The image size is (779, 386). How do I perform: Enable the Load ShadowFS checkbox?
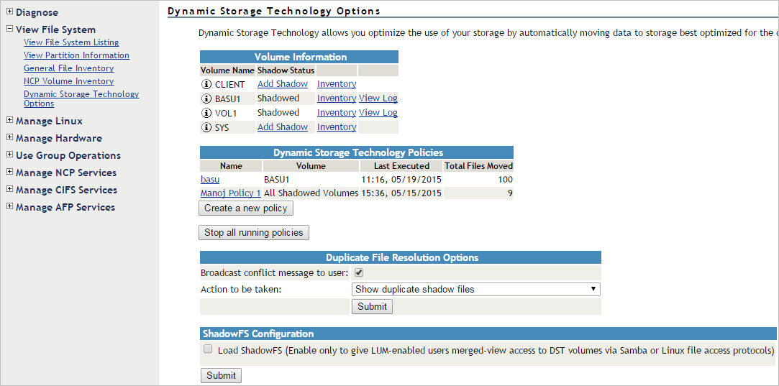coord(208,349)
